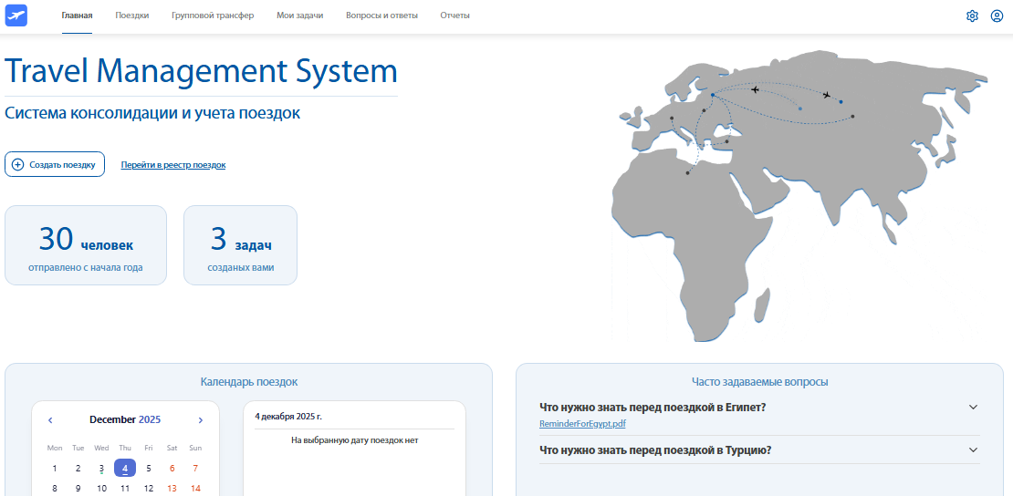Open the user profile icon
The width and height of the screenshot is (1013, 496).
(997, 15)
